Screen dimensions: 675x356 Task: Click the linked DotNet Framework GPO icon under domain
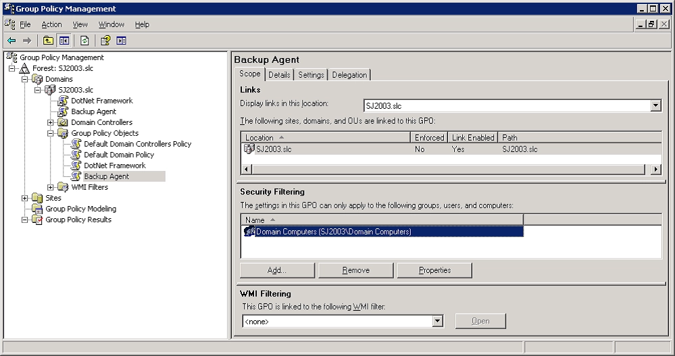[64, 101]
